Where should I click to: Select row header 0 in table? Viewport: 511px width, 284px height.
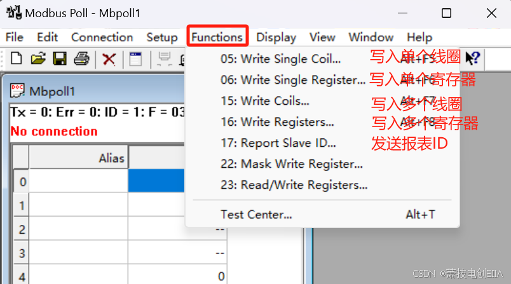pos(22,181)
